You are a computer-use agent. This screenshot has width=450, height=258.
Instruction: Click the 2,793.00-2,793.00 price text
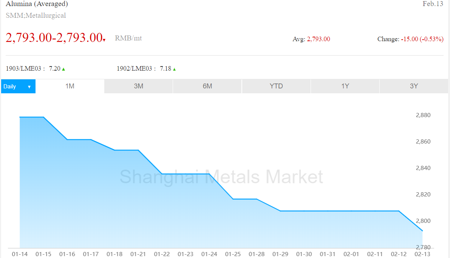pos(54,38)
